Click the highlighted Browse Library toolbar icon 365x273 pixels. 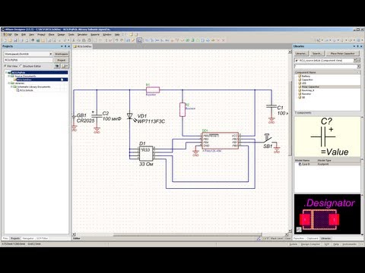[139, 40]
